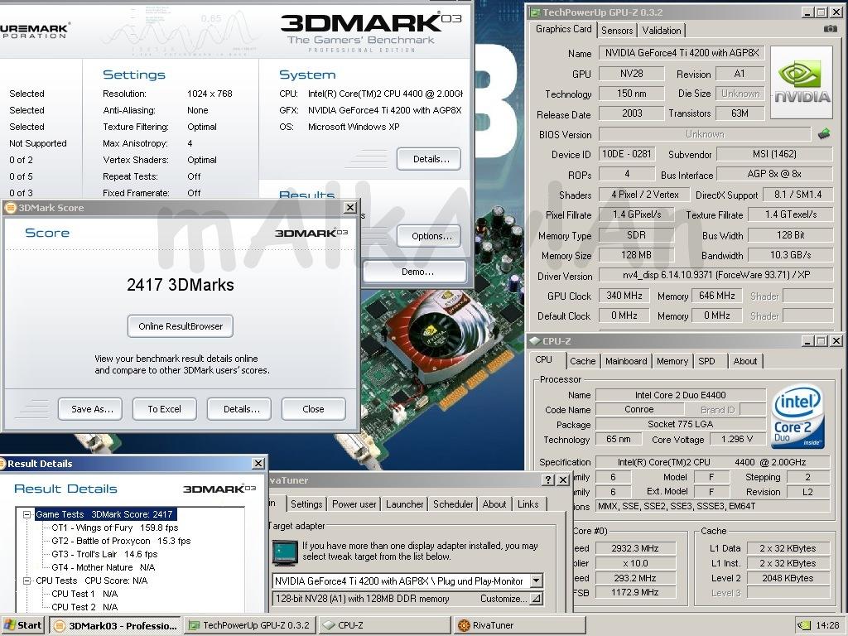Open the Validation tab in GPU-Z
Image resolution: width=848 pixels, height=636 pixels.
pyautogui.click(x=662, y=31)
